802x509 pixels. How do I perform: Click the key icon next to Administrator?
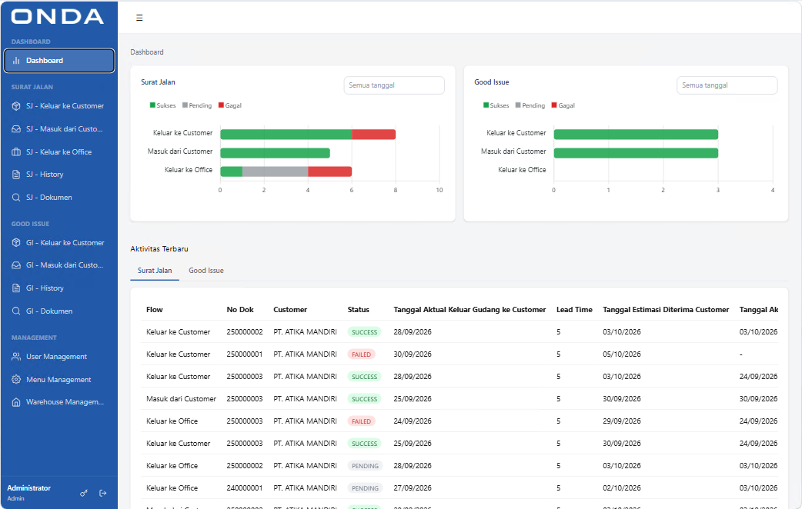[x=84, y=493]
